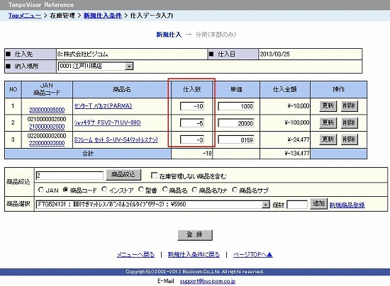Image resolution: width=390 pixels, height=286 pixels.
Task: Click product code link 200000005000
Action: coord(47,110)
